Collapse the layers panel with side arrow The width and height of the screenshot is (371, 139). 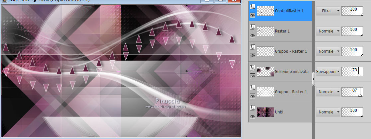(313, 79)
